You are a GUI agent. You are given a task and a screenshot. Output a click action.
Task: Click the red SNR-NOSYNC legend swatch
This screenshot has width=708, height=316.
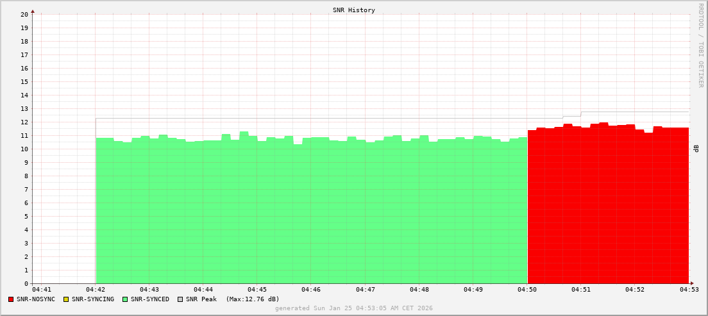click(x=11, y=299)
